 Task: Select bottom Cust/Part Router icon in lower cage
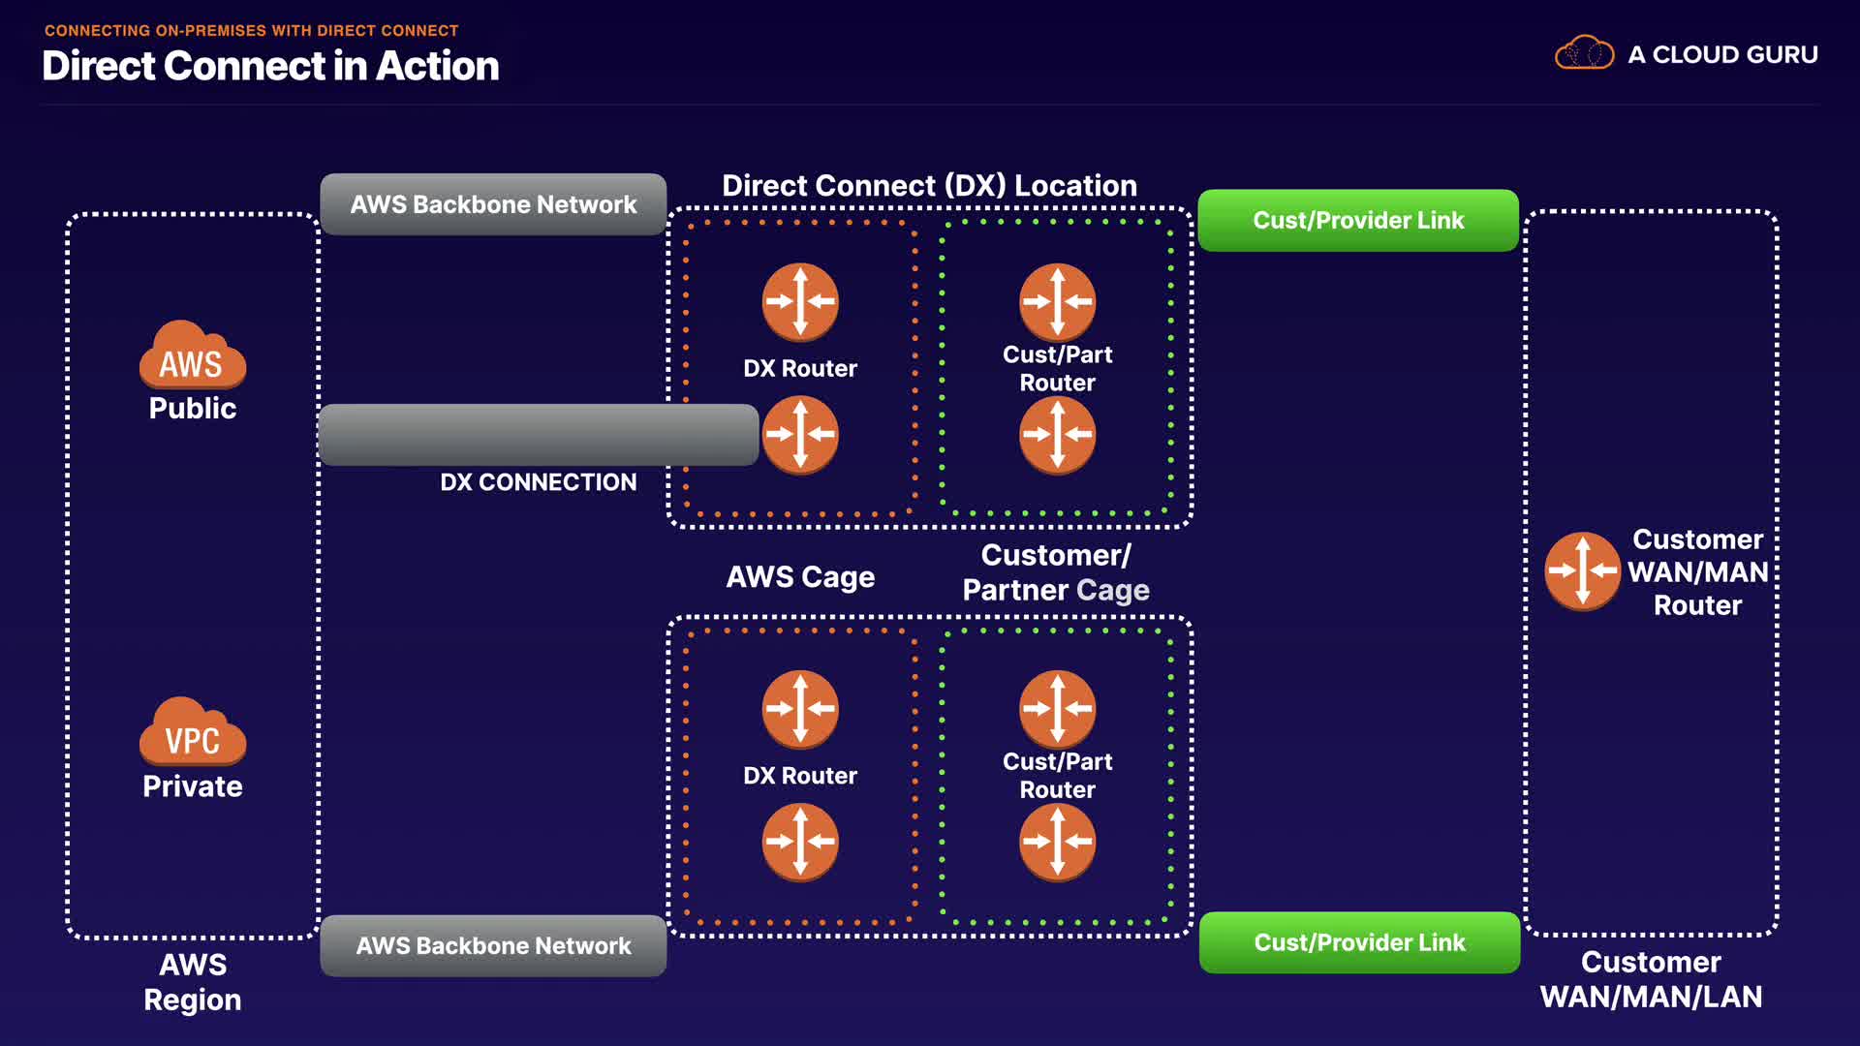(1057, 842)
